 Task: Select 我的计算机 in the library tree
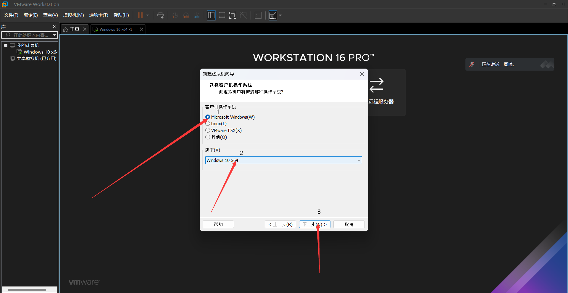point(28,45)
